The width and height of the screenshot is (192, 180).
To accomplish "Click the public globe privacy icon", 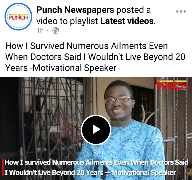I will pyautogui.click(x=56, y=30).
